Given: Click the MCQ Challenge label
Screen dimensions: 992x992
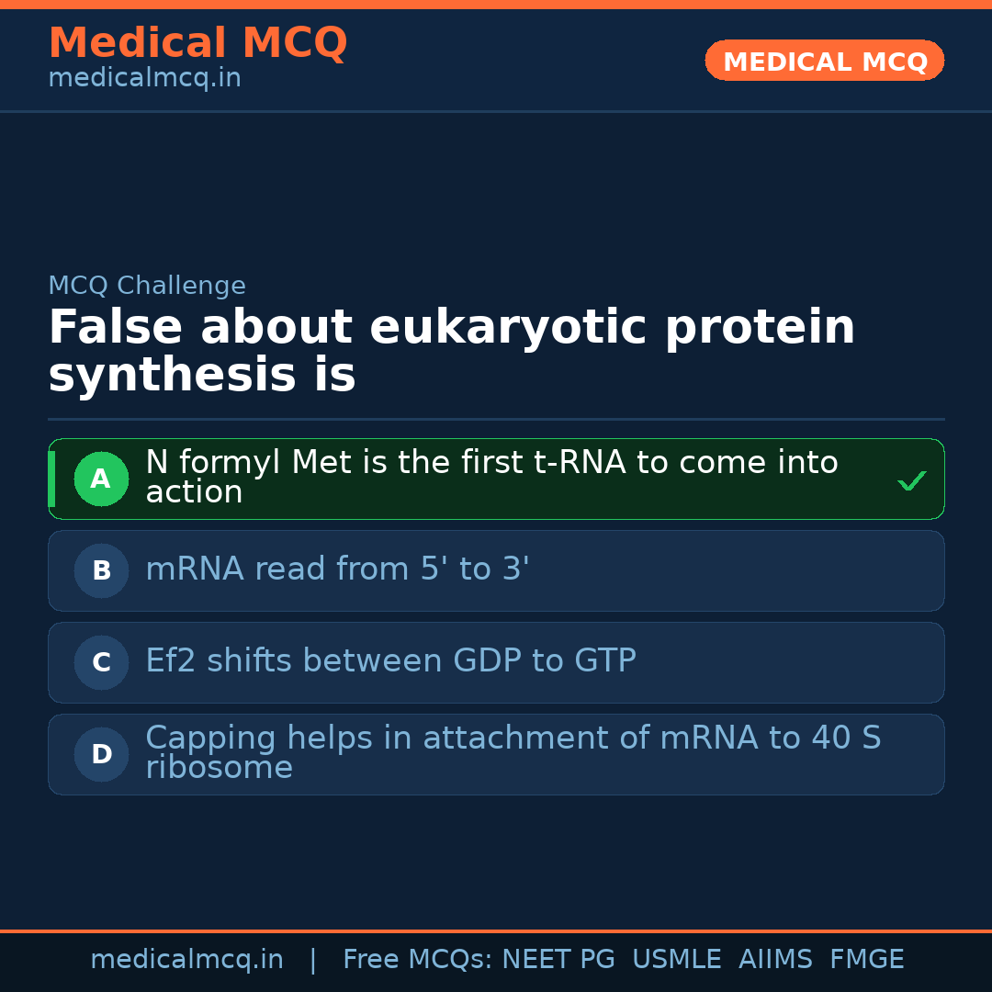Looking at the screenshot, I should [147, 286].
